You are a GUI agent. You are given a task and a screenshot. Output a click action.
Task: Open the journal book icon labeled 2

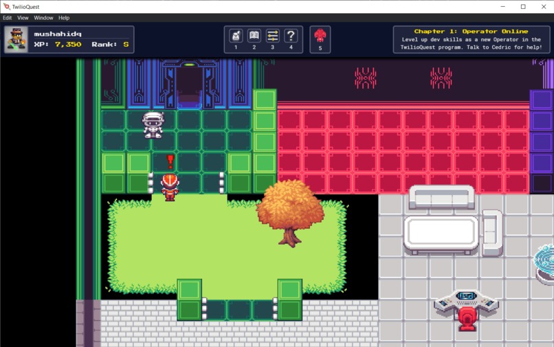[254, 36]
